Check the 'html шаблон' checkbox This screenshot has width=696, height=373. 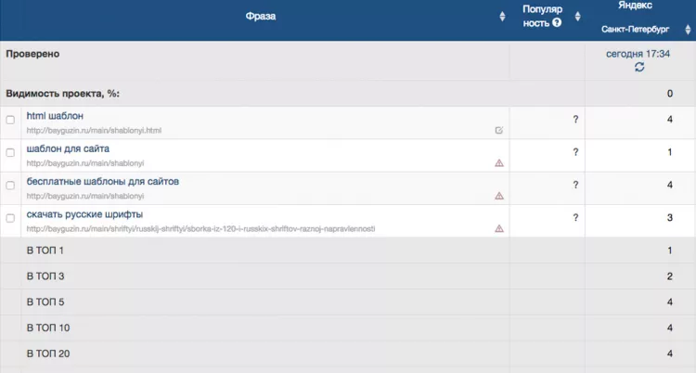click(x=10, y=120)
